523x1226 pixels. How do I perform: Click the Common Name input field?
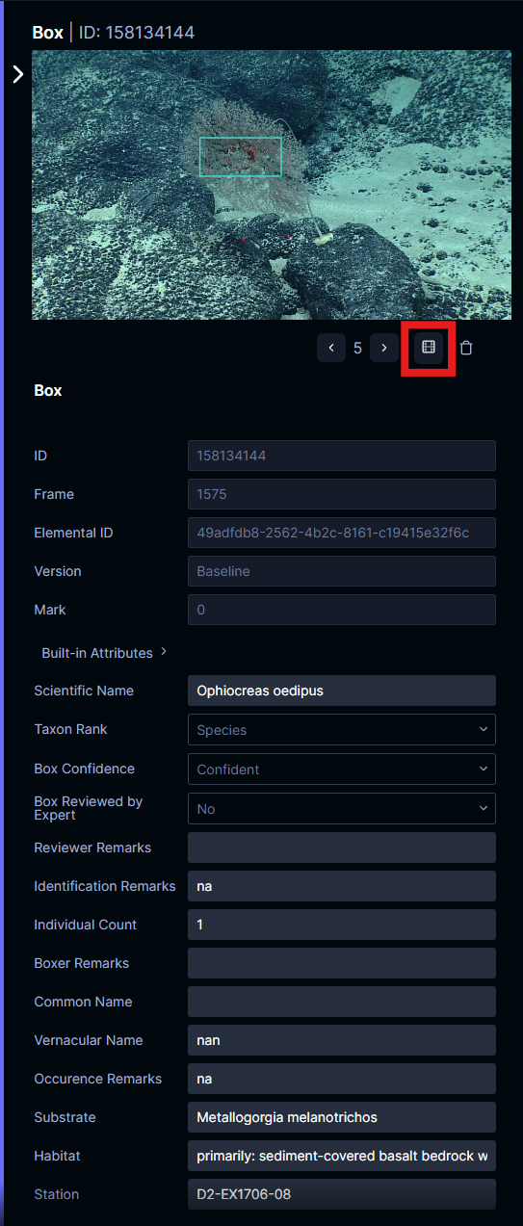click(342, 1002)
